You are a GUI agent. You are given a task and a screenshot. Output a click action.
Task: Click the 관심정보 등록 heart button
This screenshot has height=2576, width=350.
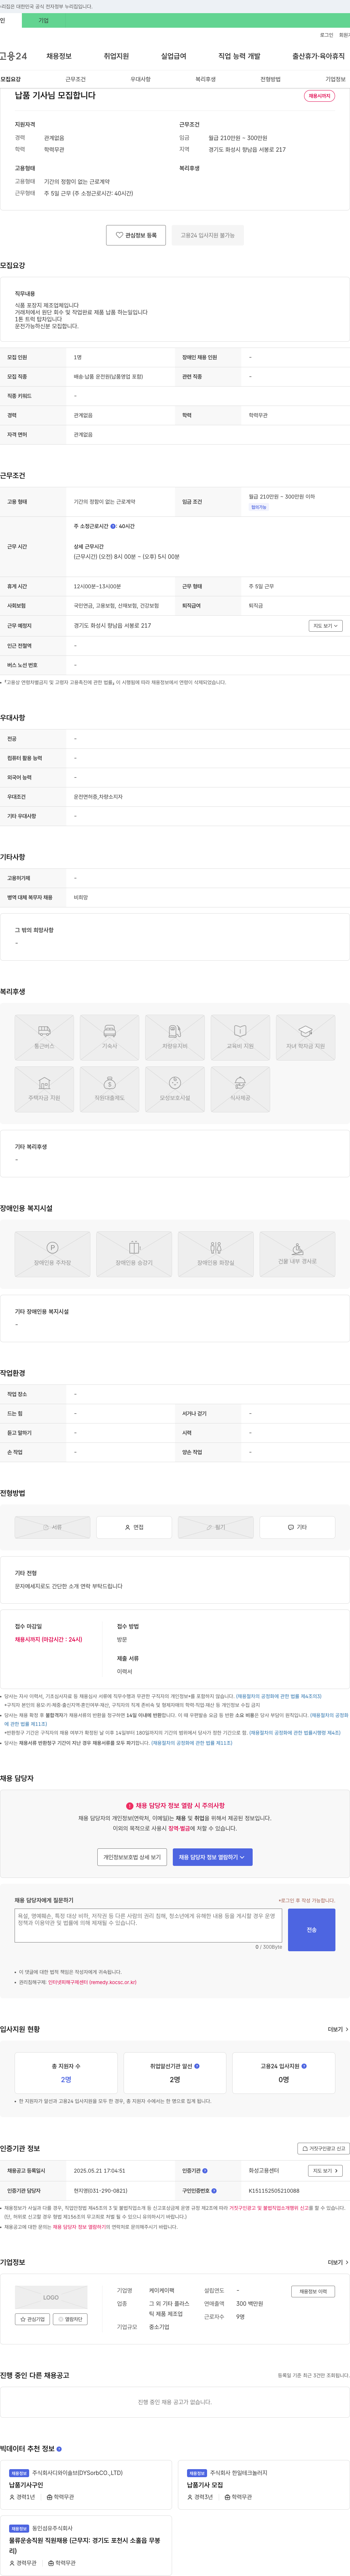point(136,235)
